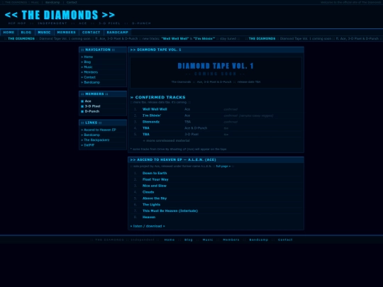Click 'Ace & D-Punch' artist cell
The image size is (383, 287).
click(196, 128)
